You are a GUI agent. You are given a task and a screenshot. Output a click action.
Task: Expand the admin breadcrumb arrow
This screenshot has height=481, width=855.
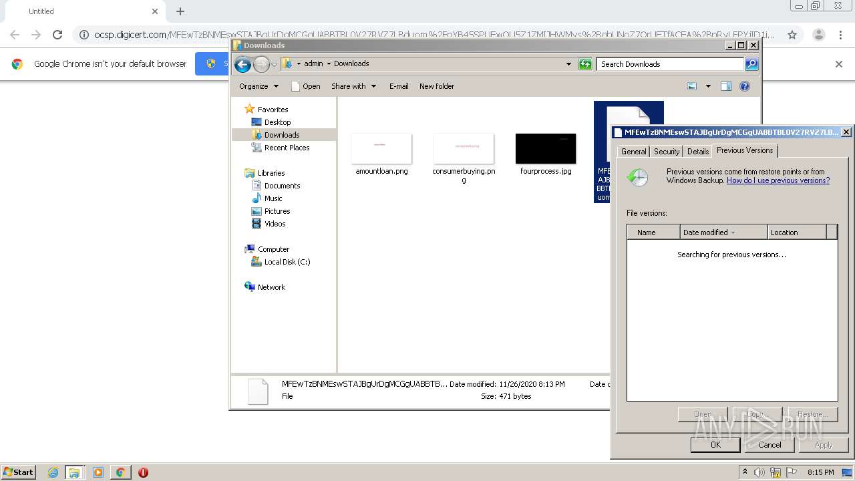[x=329, y=64]
